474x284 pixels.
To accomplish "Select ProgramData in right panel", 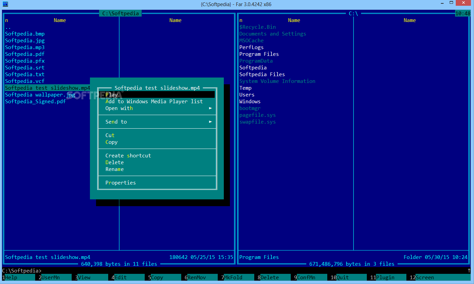I will click(x=256, y=61).
